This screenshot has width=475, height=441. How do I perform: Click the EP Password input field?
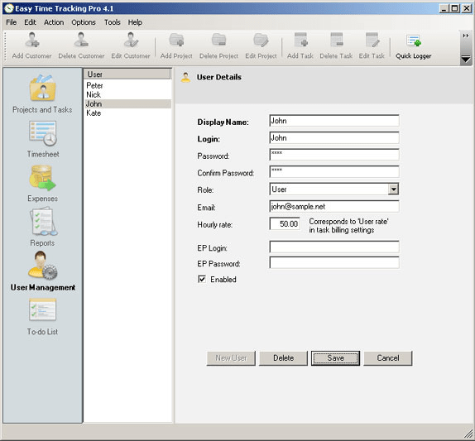334,262
